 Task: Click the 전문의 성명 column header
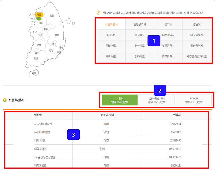107,115
